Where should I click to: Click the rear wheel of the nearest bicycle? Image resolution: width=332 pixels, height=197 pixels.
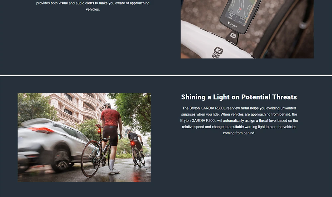tap(91, 159)
